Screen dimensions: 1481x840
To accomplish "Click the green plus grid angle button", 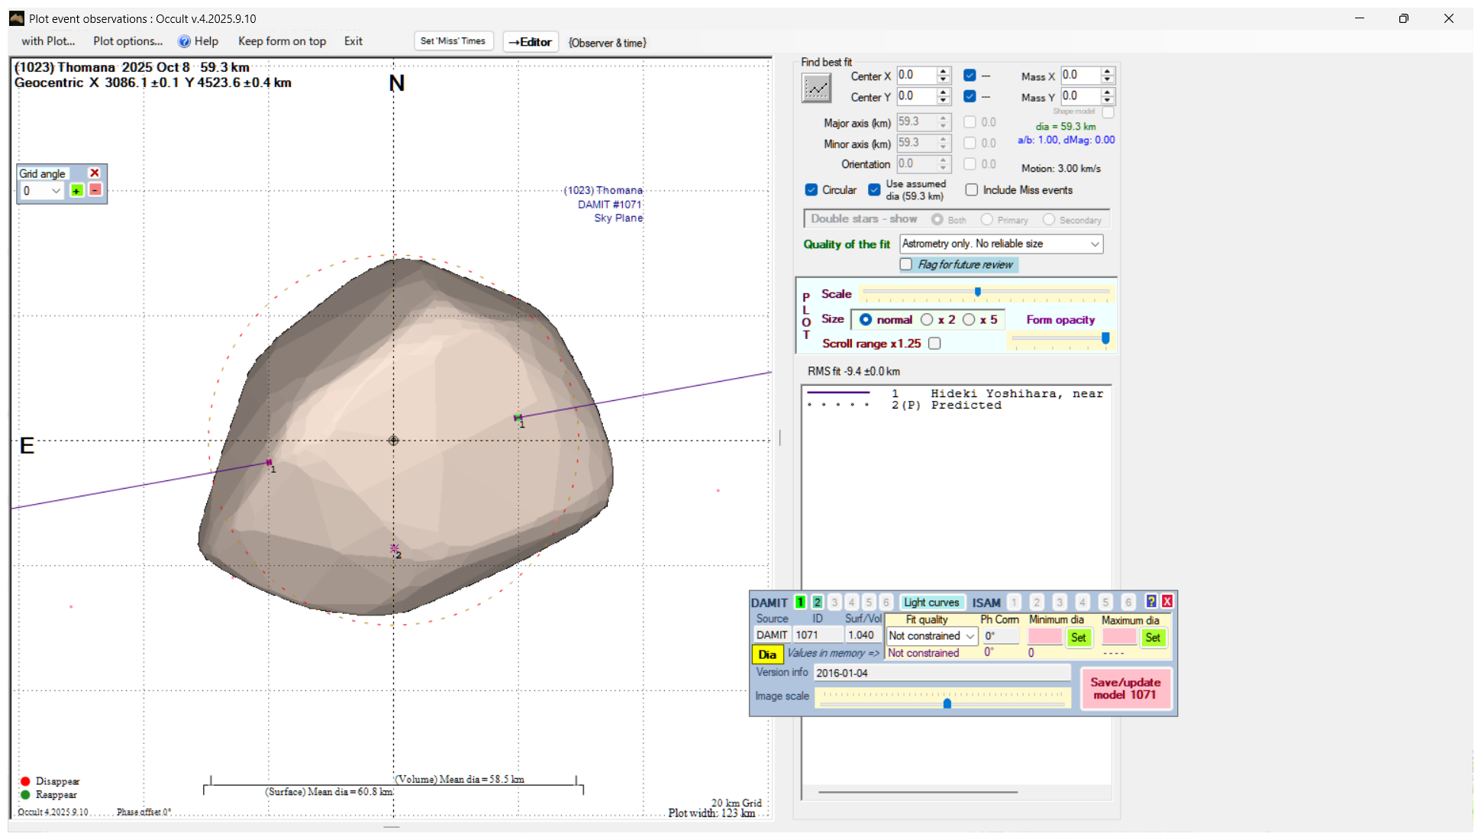I will [x=76, y=191].
